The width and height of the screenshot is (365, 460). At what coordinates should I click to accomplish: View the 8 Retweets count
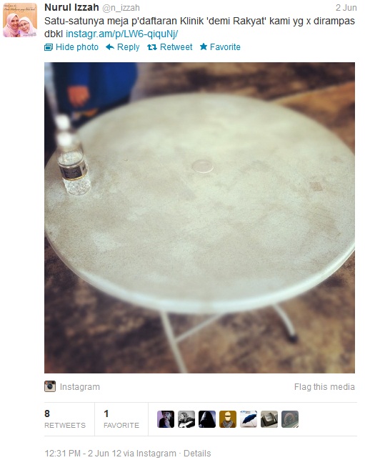click(65, 419)
